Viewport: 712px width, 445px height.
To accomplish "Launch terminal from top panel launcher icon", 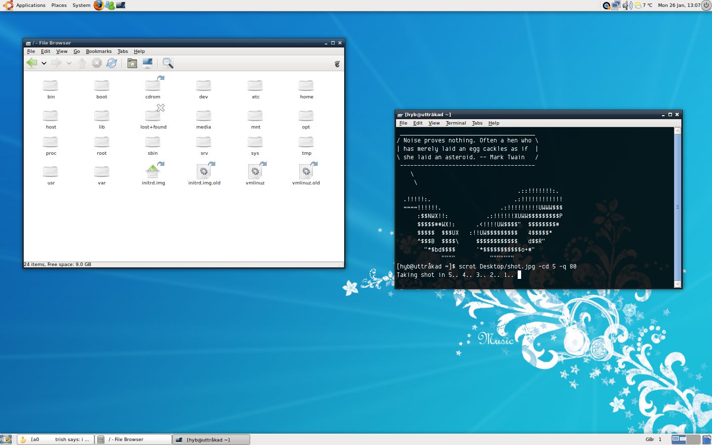I will [121, 5].
